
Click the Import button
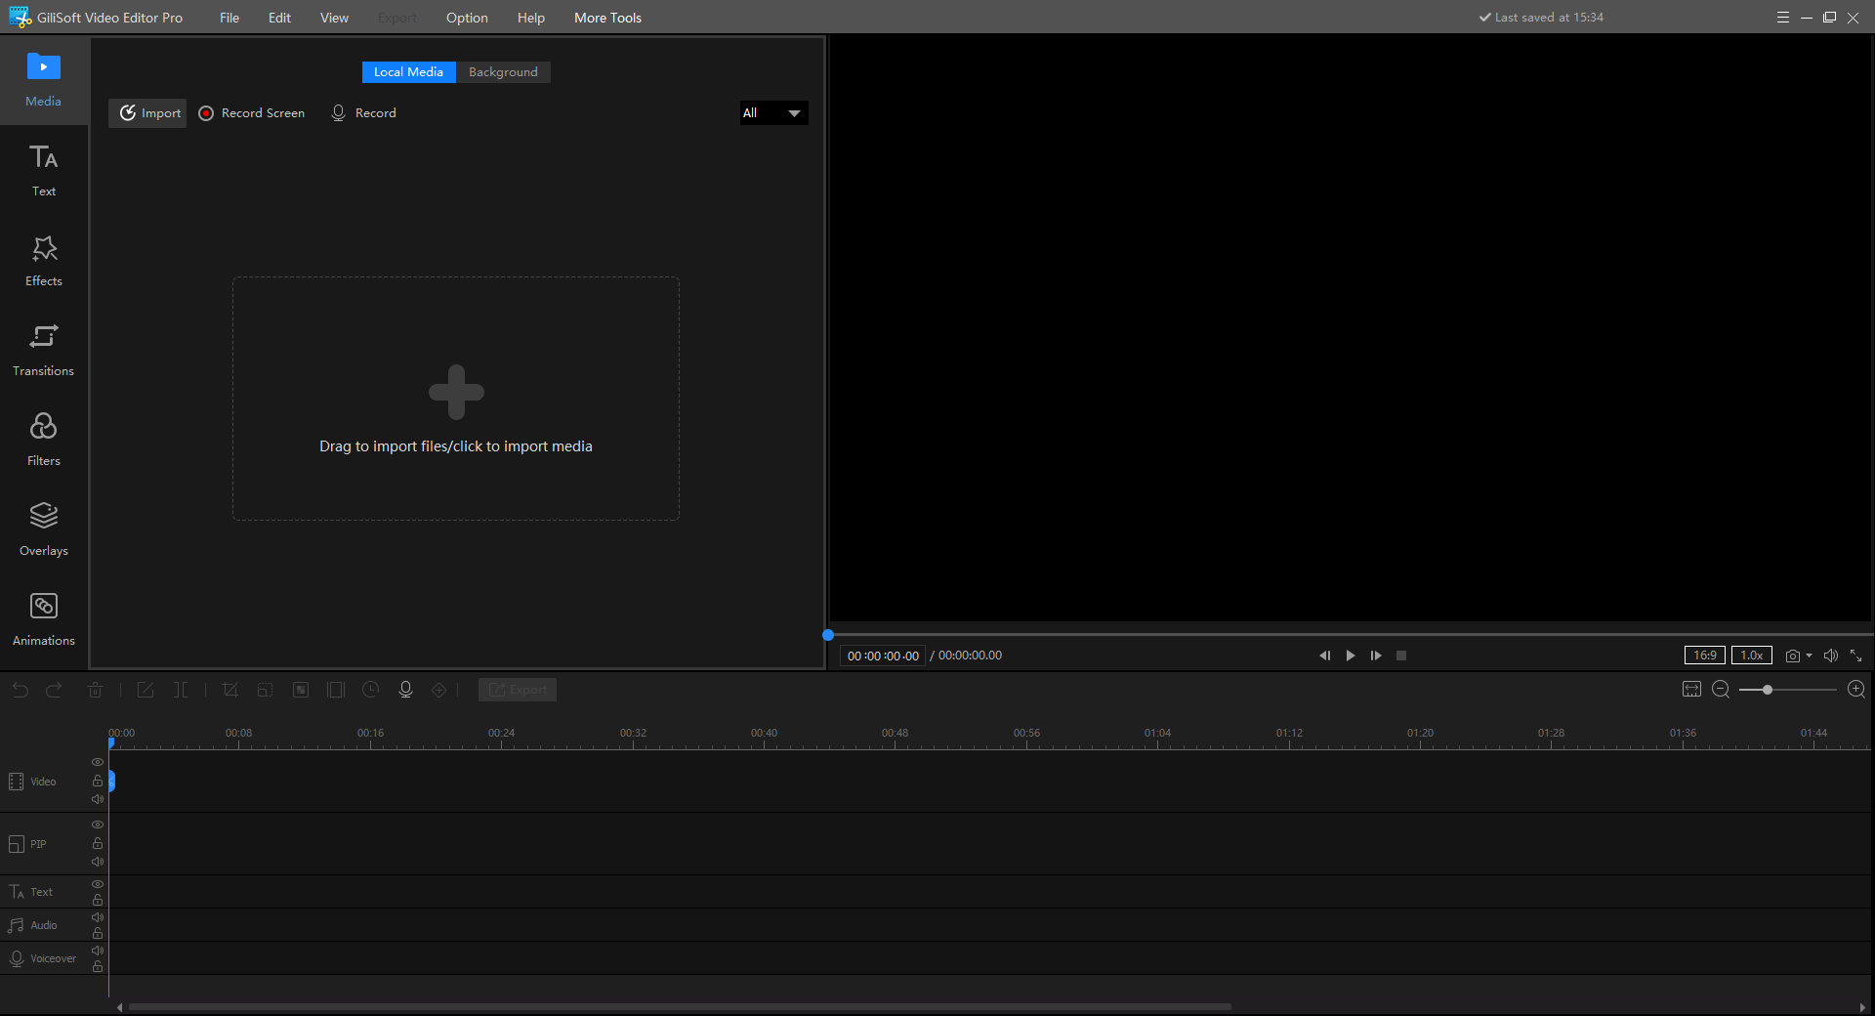pos(147,113)
